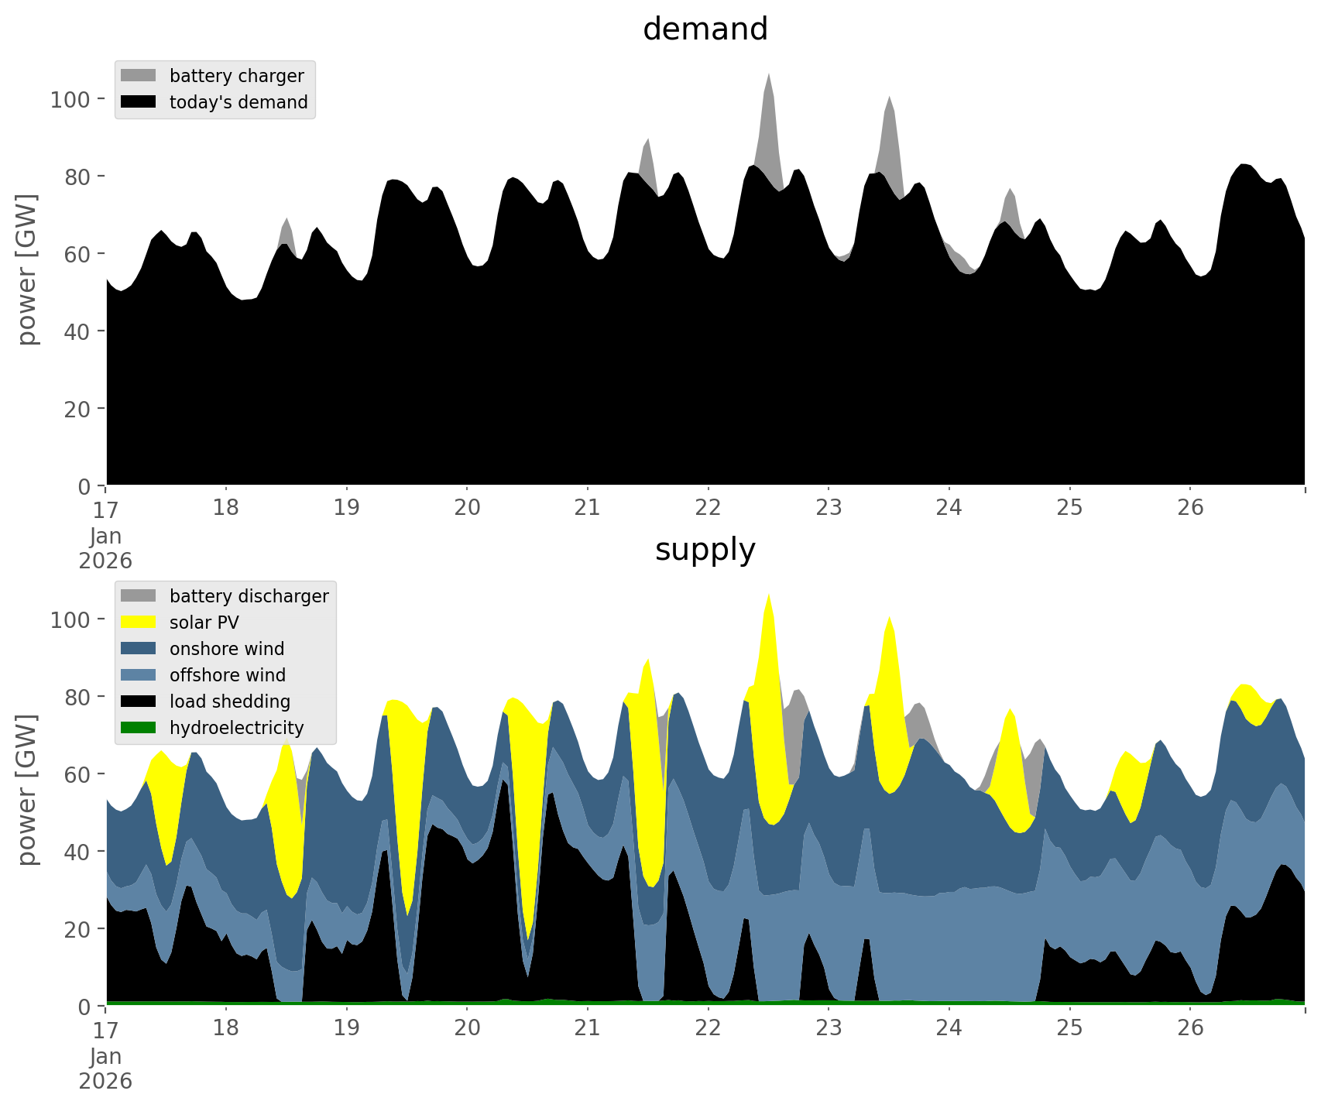Click the green hydroelectricity legend swatch
Viewport: 1321px width, 1108px height.
point(139,728)
